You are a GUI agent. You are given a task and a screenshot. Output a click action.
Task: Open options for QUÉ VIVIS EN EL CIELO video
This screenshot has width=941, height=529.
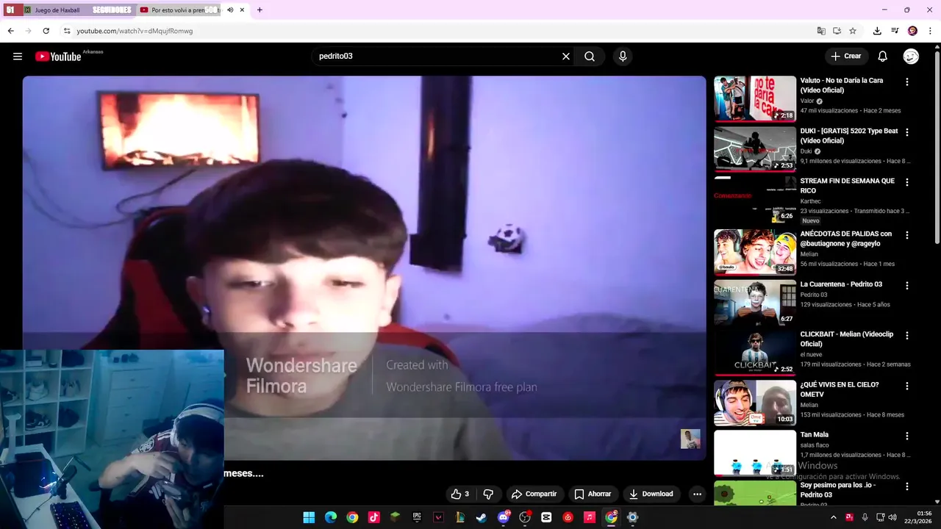pyautogui.click(x=906, y=386)
